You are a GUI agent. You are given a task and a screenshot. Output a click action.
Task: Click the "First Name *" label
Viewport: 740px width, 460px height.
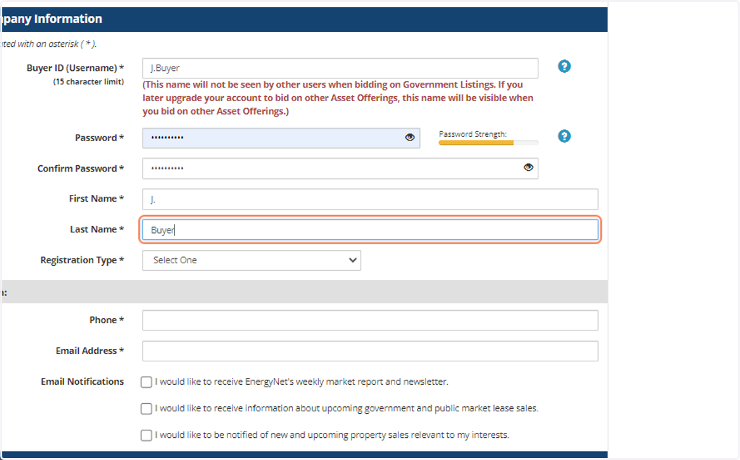(96, 199)
